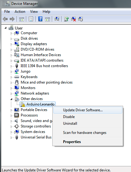The width and height of the screenshot is (131, 172).
Task: Open the Help question mark toolbar icon
Action: [x=40, y=19]
